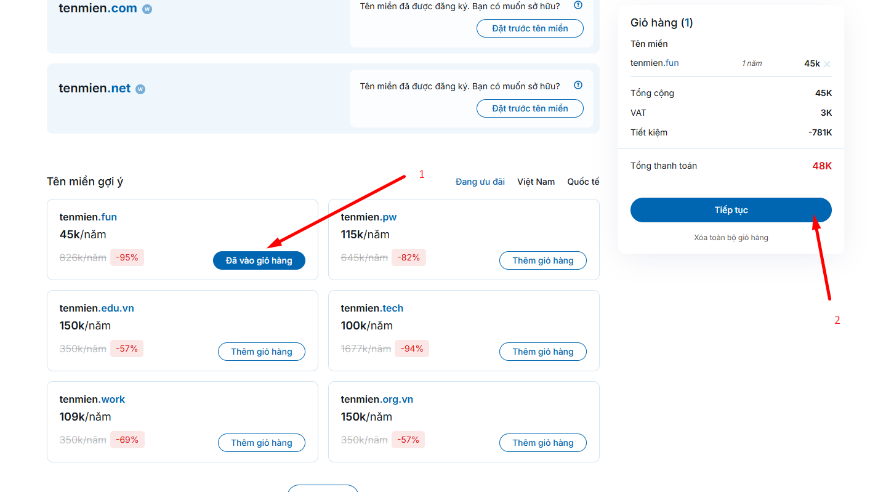
Task: Click the tenmien.fun item in the cart
Action: pos(654,63)
